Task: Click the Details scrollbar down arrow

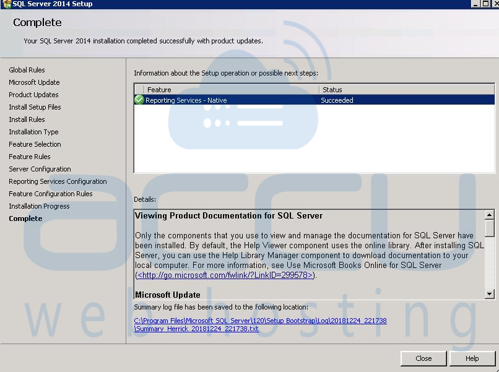Action: (x=489, y=293)
